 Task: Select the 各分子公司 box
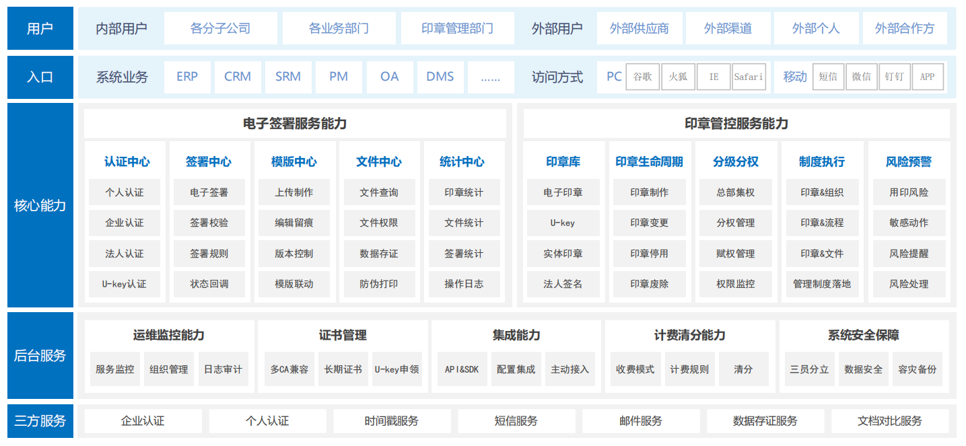[x=221, y=28]
